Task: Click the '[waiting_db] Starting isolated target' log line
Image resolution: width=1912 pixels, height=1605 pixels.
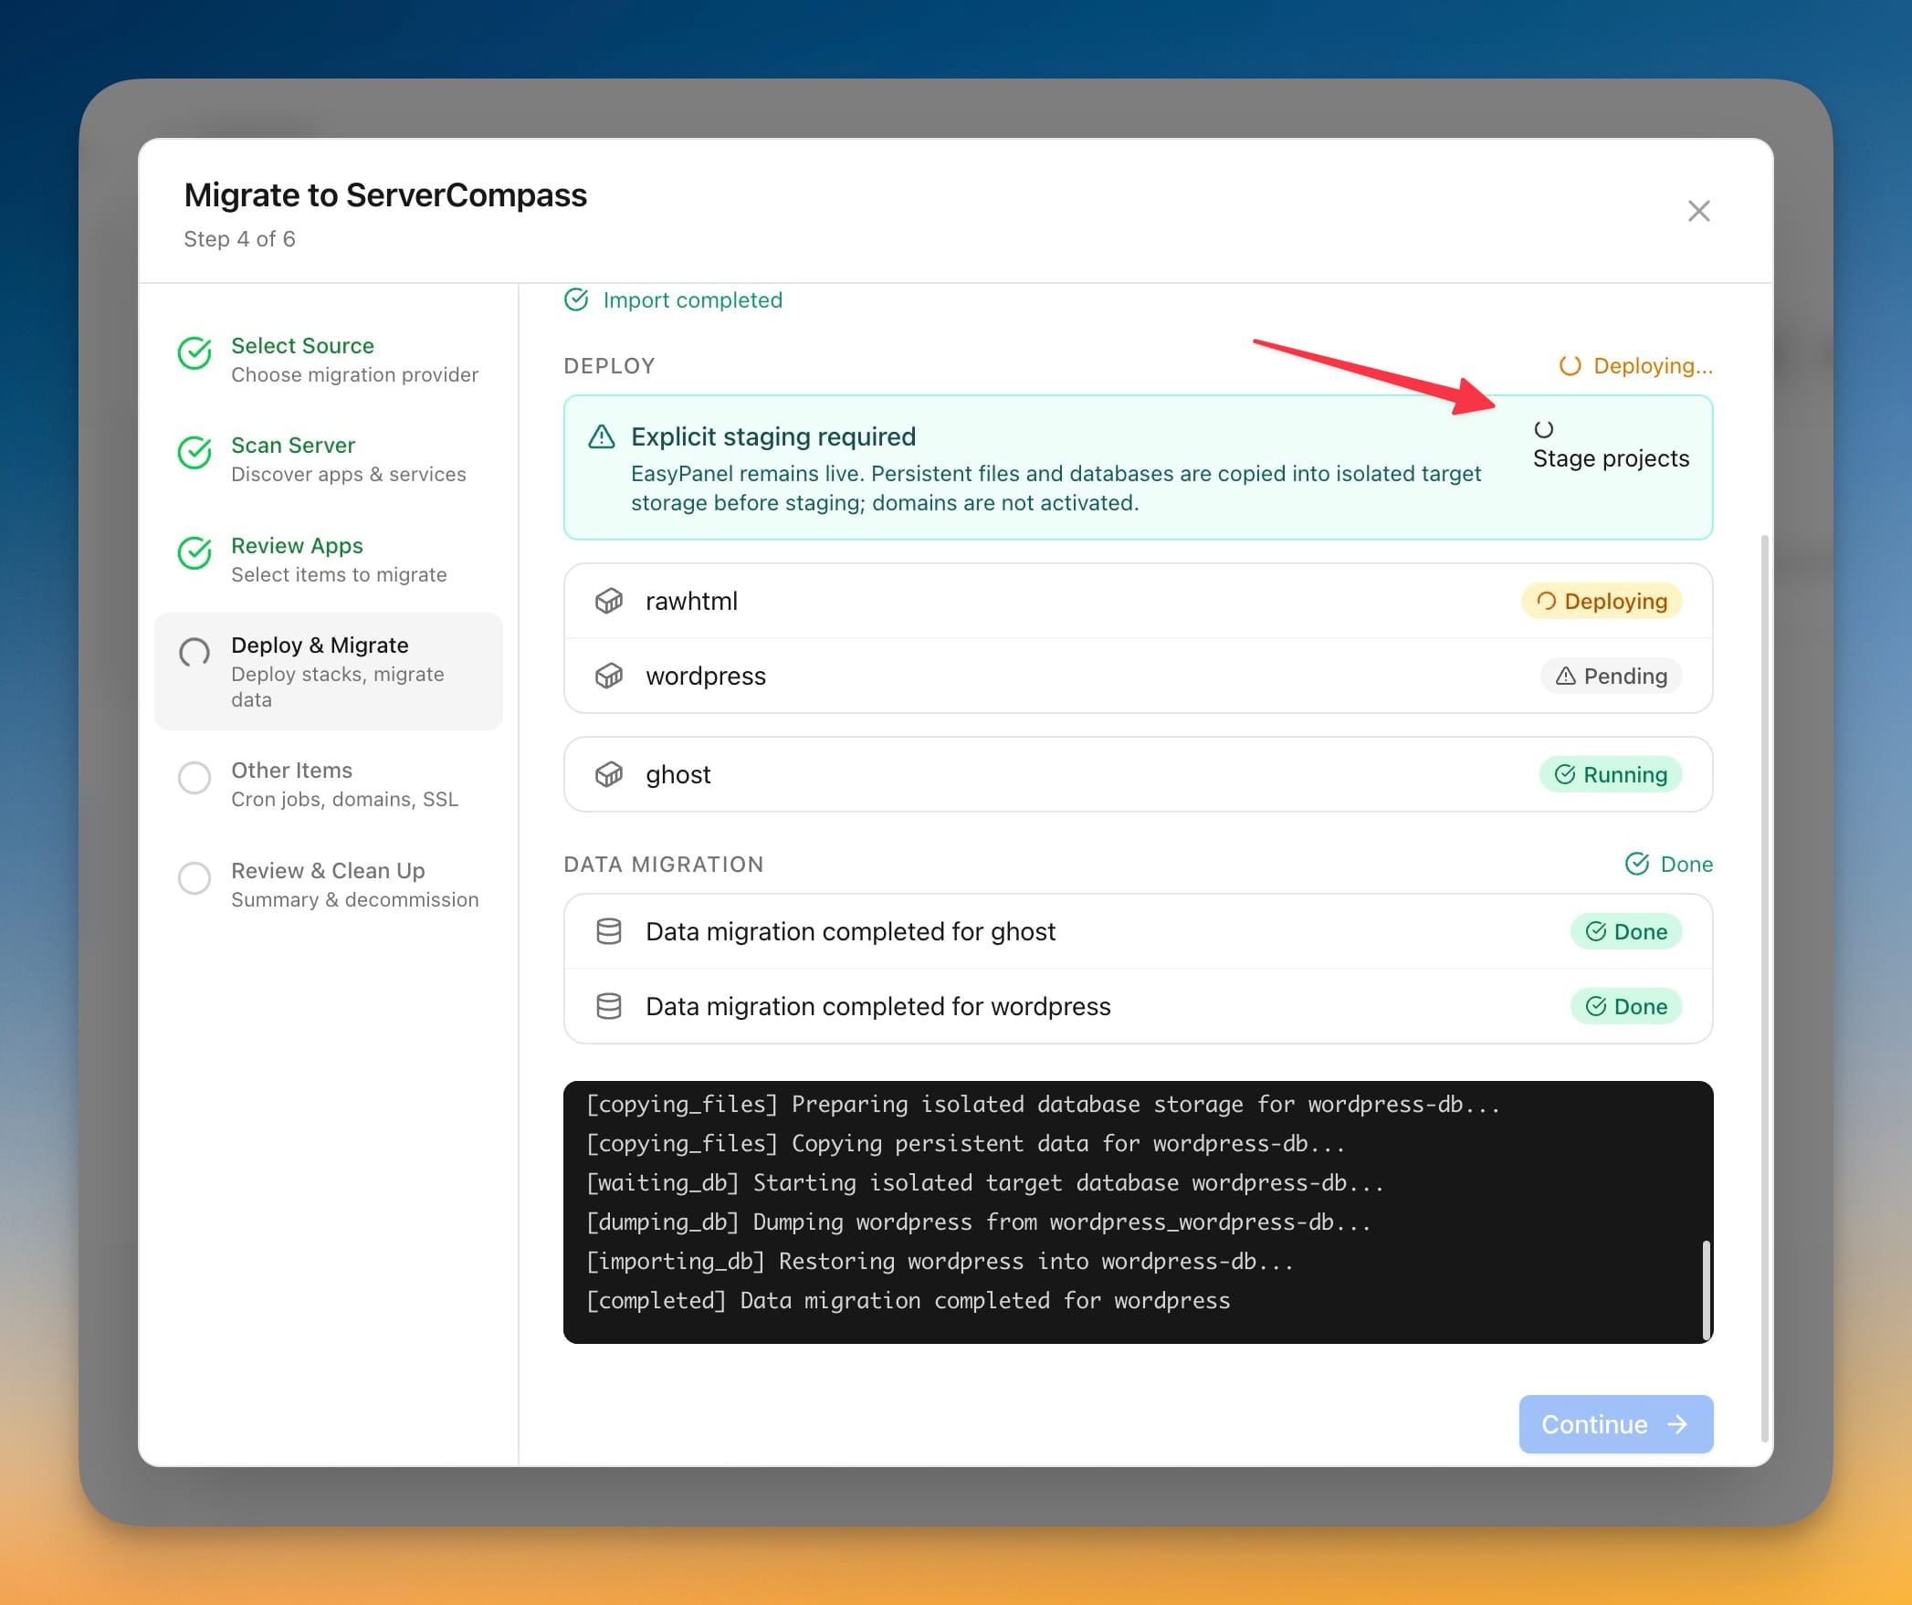Action: tap(984, 1182)
